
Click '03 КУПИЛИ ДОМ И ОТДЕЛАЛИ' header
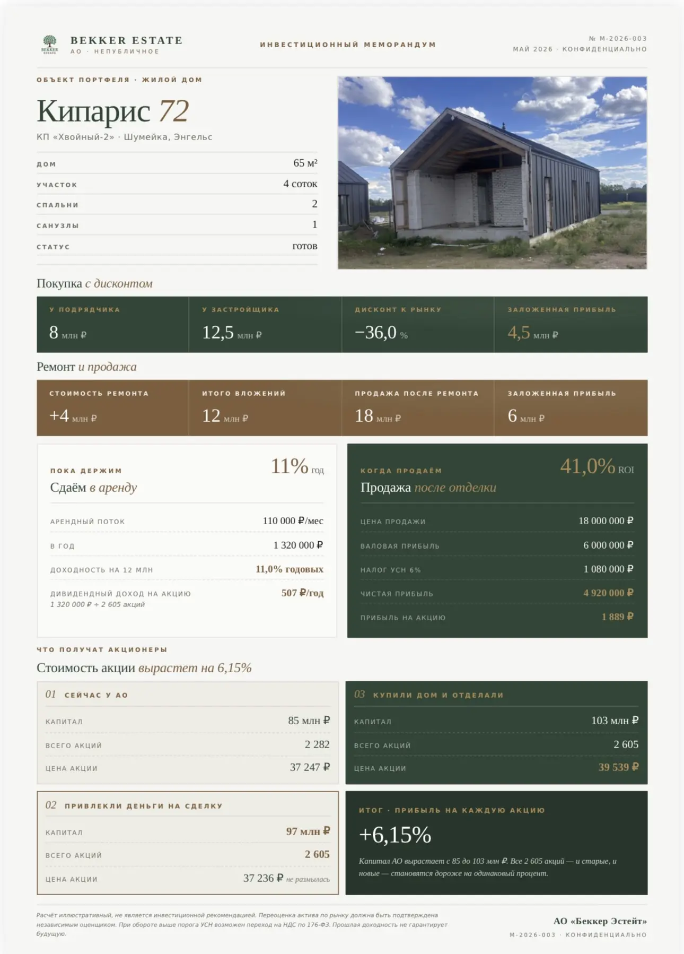pos(429,695)
